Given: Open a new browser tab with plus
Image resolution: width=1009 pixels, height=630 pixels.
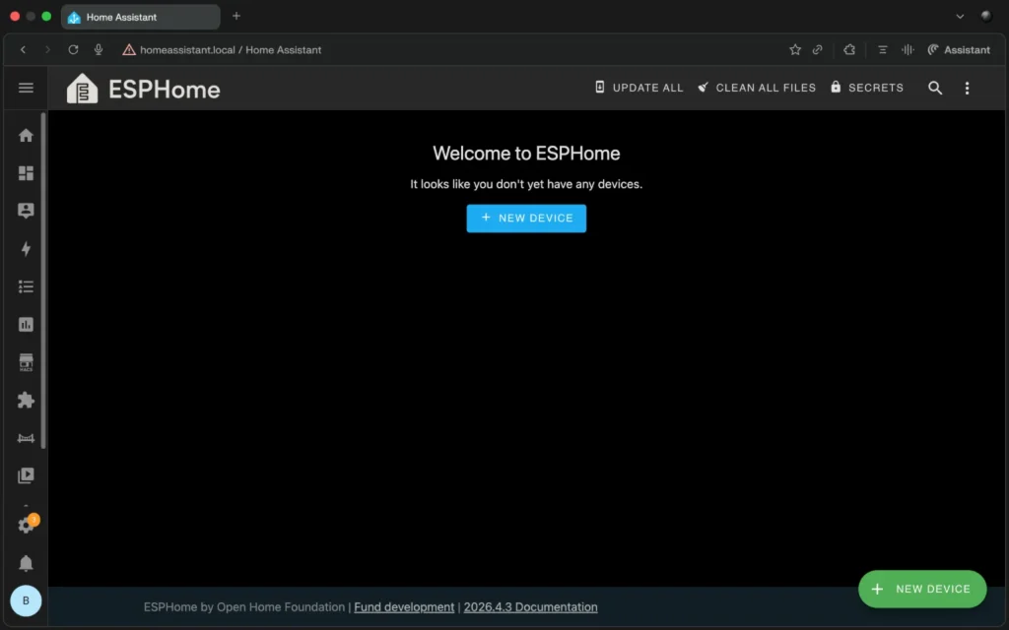Looking at the screenshot, I should (x=236, y=16).
